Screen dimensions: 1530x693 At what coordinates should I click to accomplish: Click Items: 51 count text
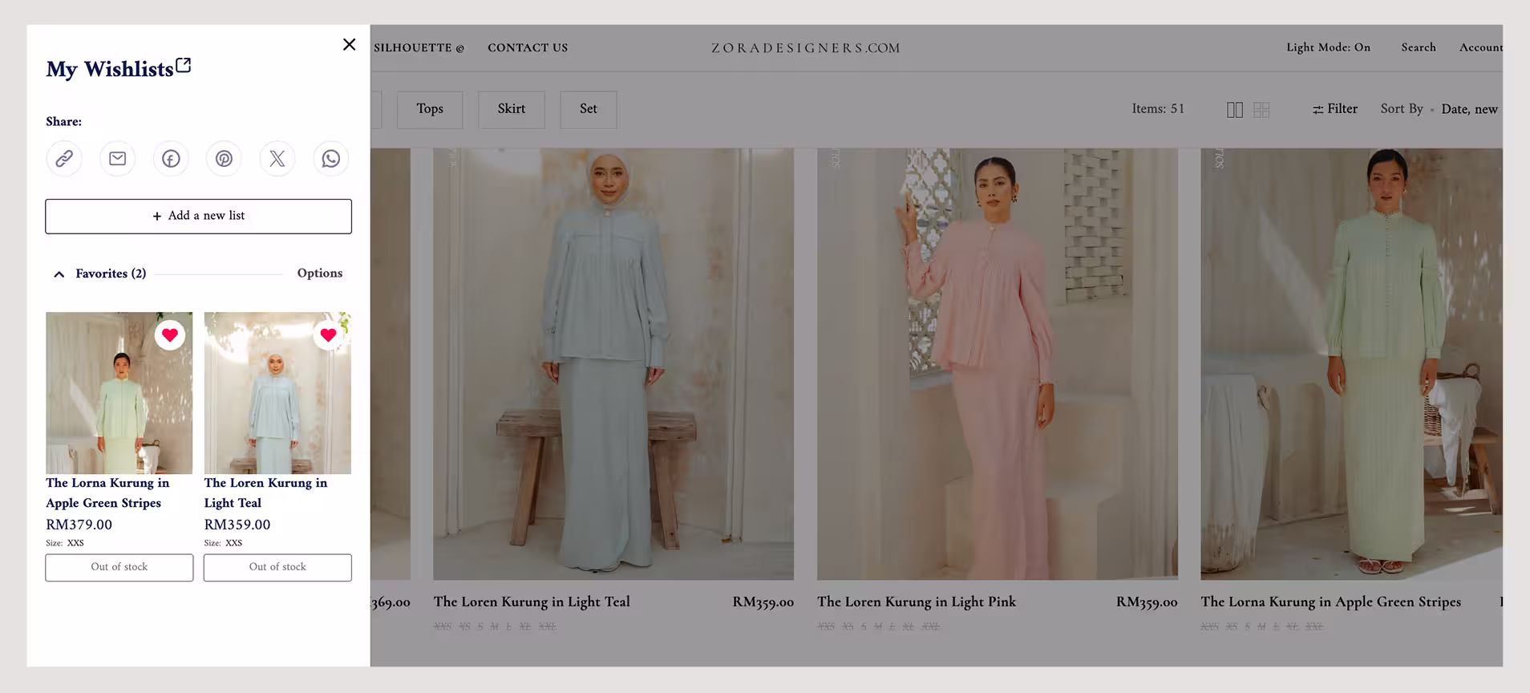[1158, 109]
